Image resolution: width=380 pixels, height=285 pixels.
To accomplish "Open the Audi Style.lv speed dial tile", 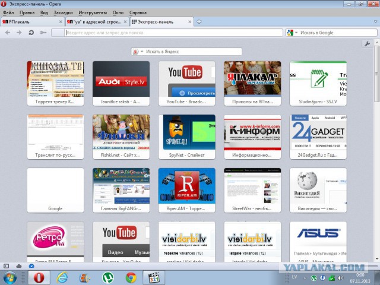I will (x=121, y=83).
